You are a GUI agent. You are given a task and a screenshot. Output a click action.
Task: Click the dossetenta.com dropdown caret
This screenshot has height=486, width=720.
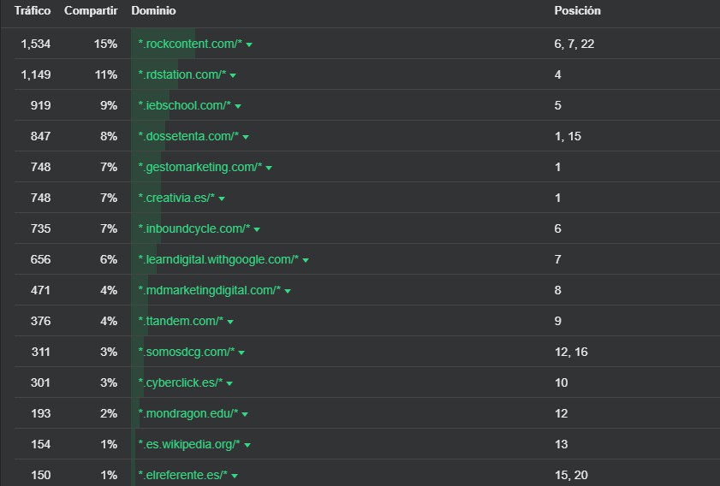tap(246, 137)
